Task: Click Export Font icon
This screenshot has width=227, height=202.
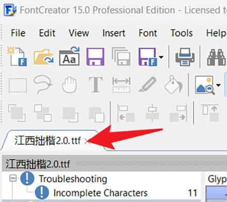Action: click(x=148, y=57)
